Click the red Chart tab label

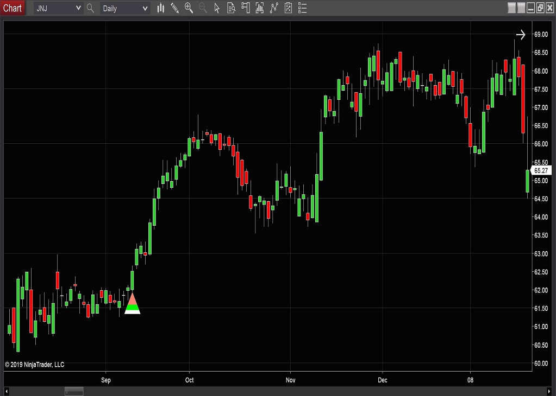pyautogui.click(x=13, y=8)
